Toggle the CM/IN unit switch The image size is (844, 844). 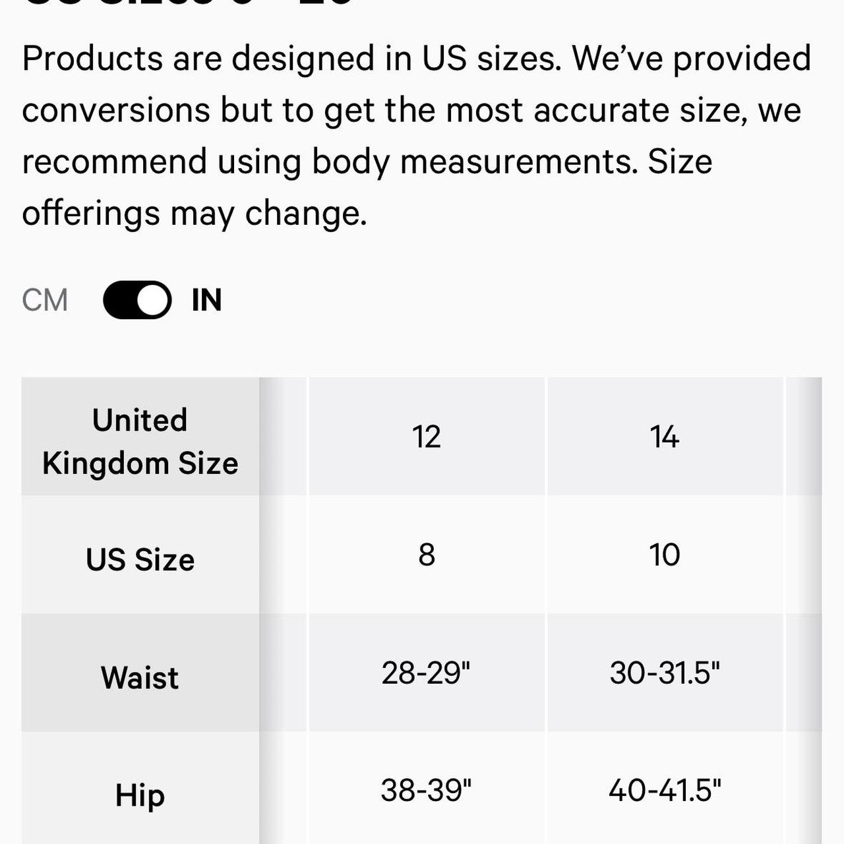point(137,300)
